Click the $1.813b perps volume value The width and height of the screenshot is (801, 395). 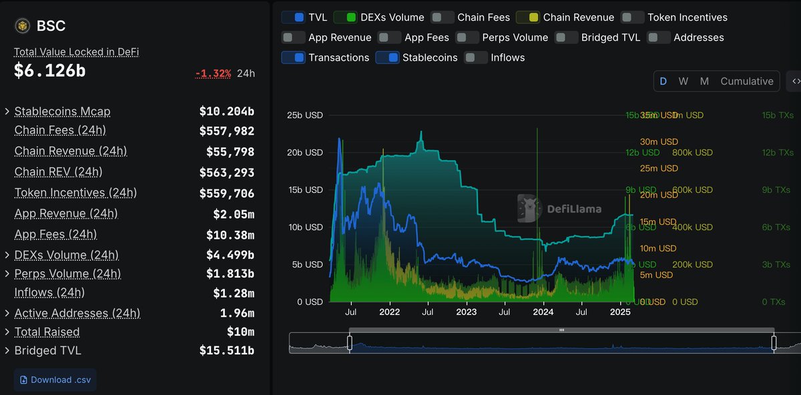pos(230,274)
